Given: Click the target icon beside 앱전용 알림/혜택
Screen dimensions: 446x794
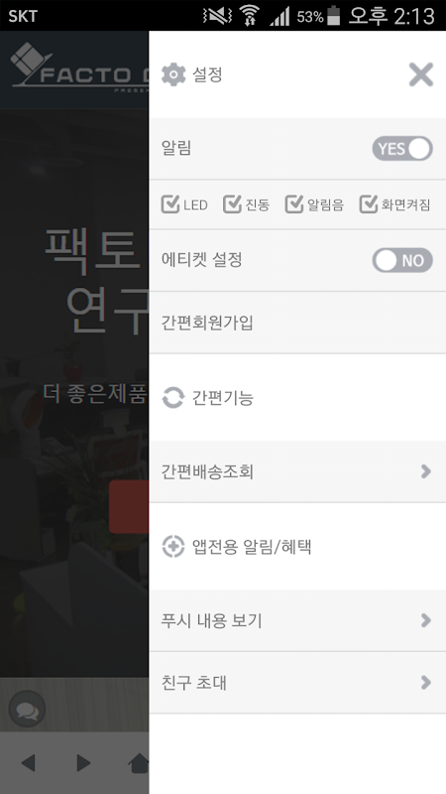Looking at the screenshot, I should tap(172, 547).
